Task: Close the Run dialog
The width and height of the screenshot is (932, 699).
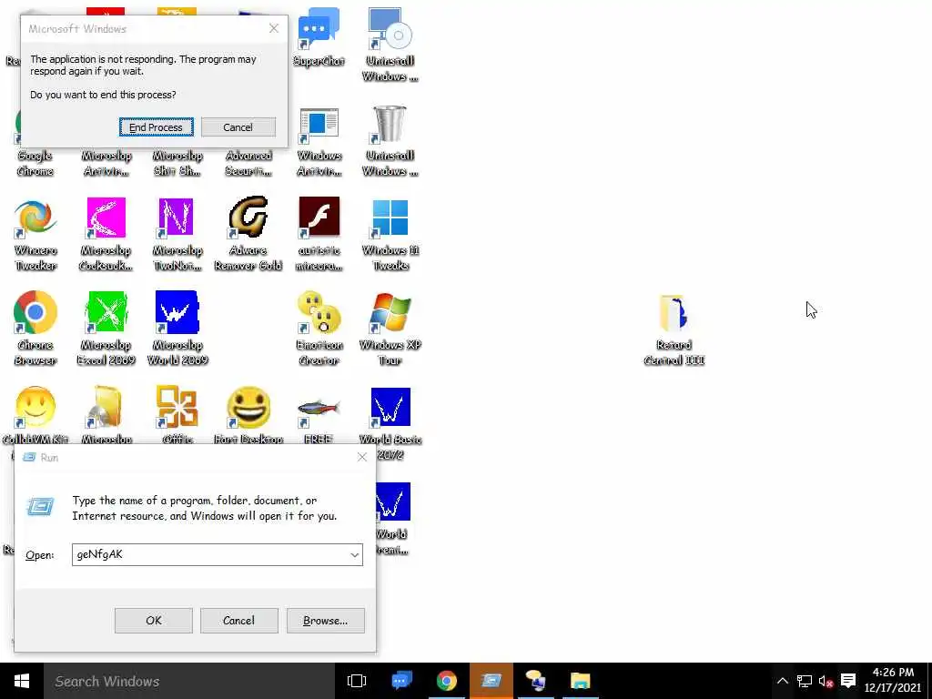Action: pos(362,457)
